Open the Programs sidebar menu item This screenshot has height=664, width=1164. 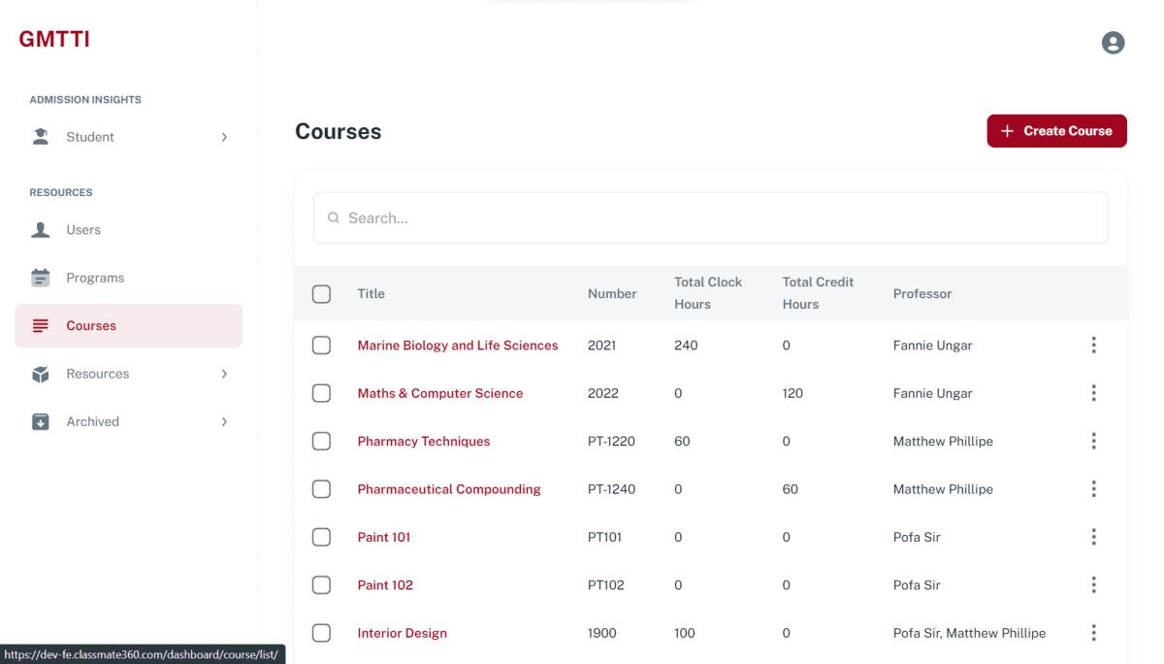[95, 278]
